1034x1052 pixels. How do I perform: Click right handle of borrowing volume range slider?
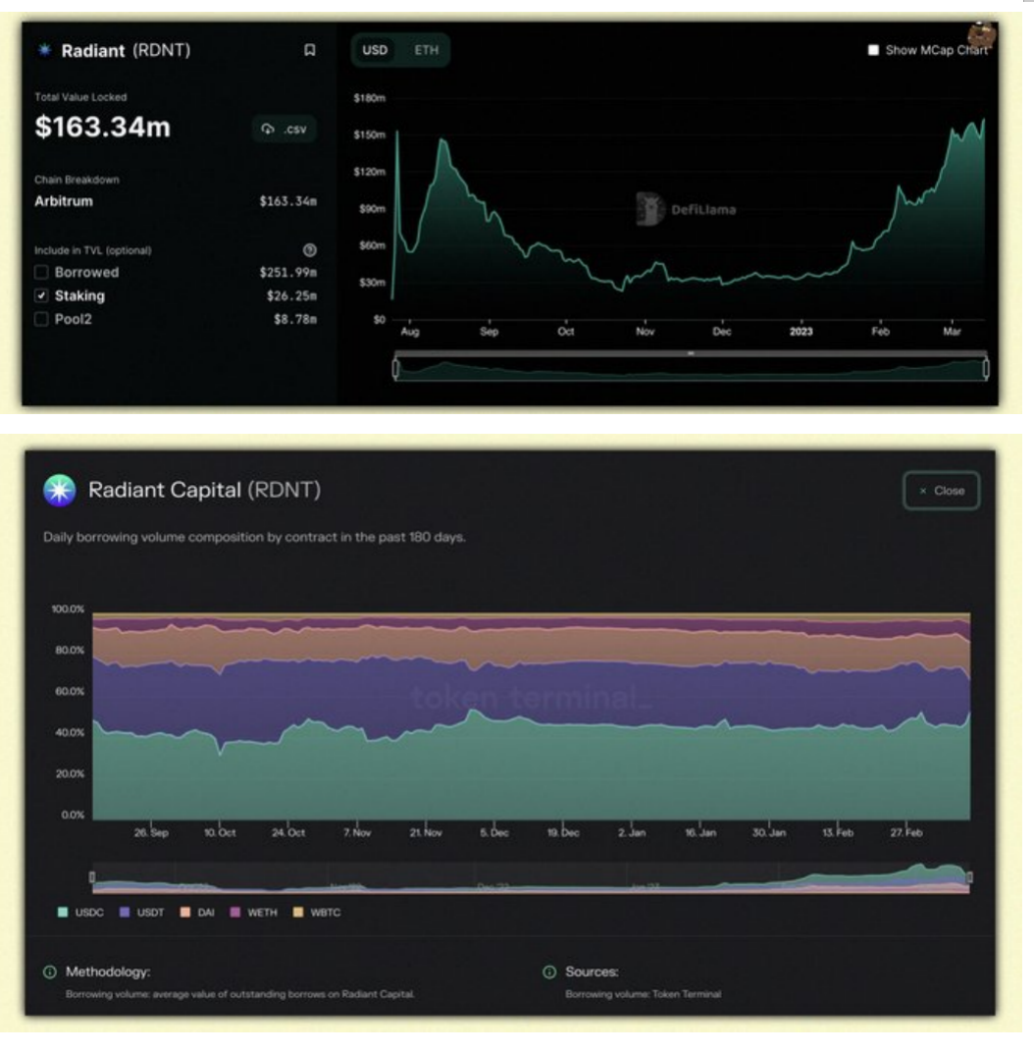pos(969,877)
